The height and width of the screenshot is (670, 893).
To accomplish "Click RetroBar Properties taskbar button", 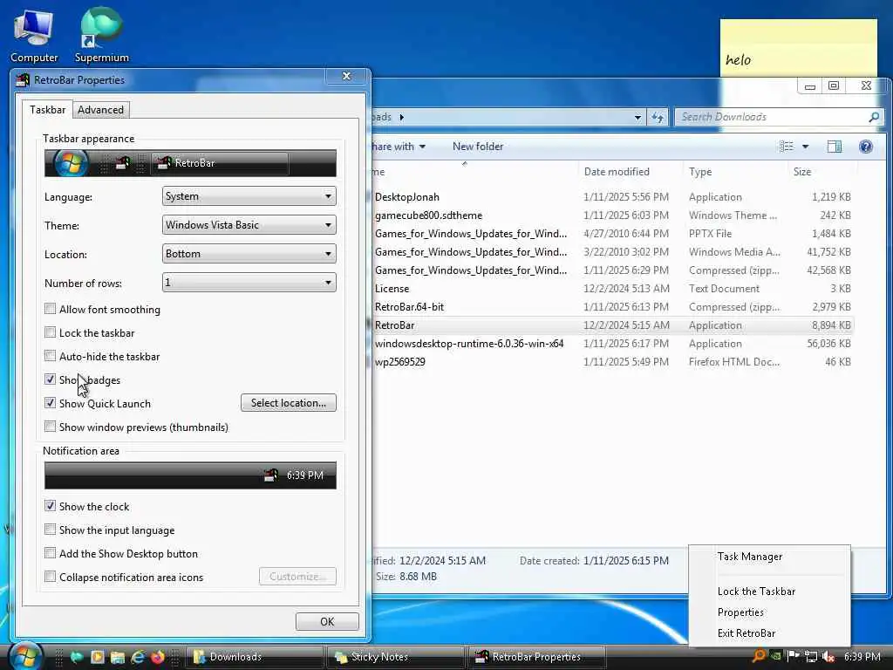I will tap(536, 657).
